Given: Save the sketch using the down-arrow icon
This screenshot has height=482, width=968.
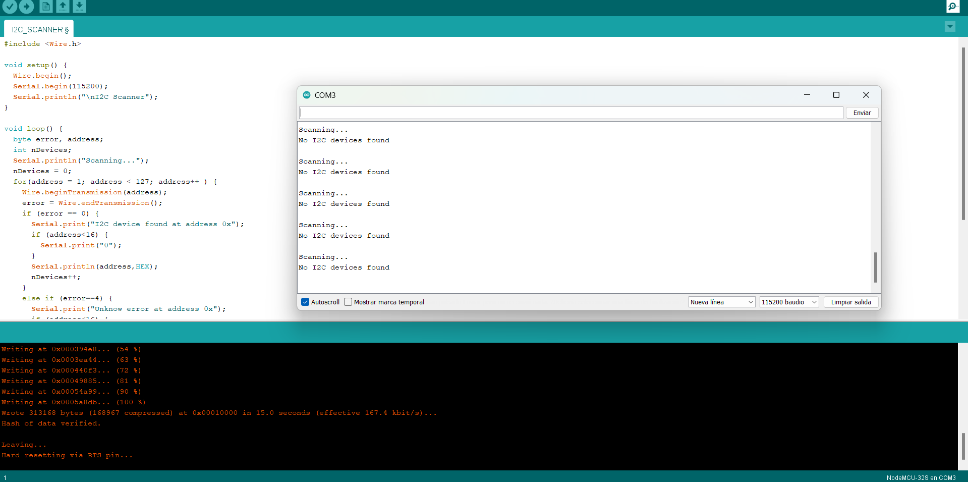Looking at the screenshot, I should [79, 6].
